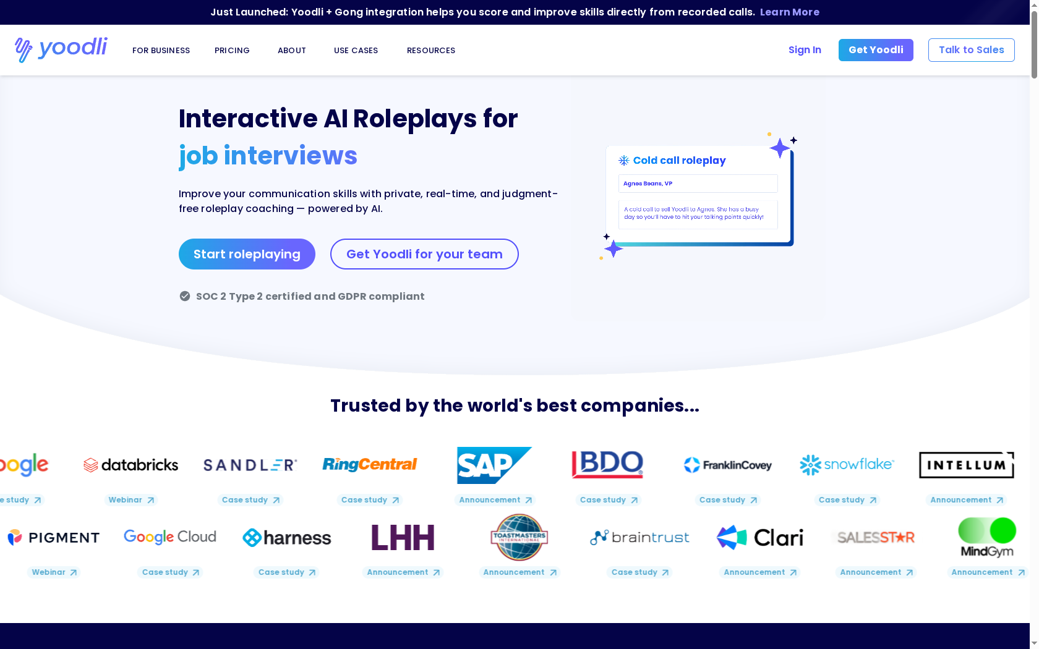
Task: Select the Snowflake company logo
Action: 846,465
